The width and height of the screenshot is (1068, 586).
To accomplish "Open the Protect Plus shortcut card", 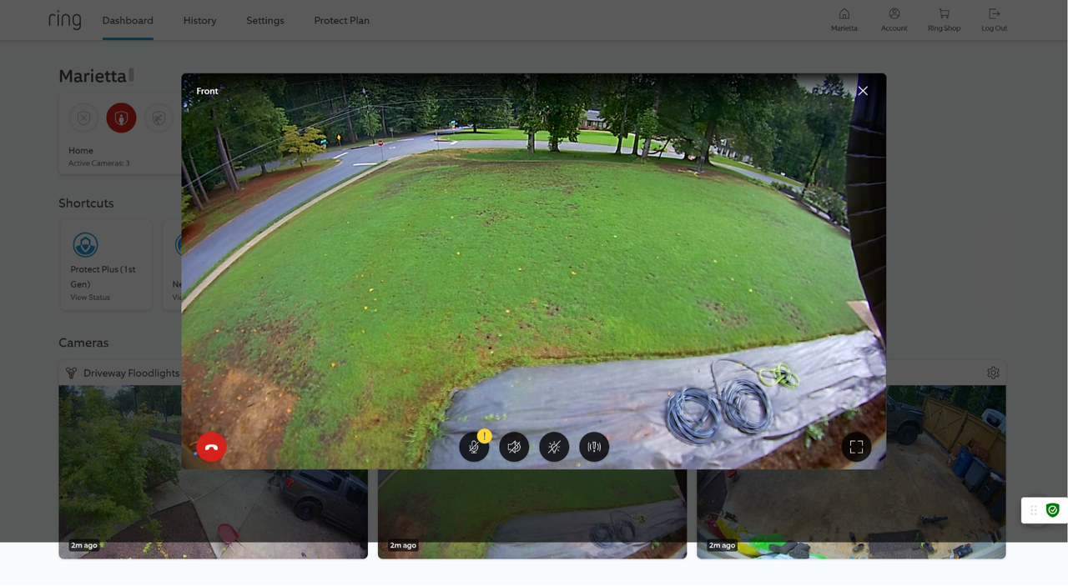I will (106, 265).
